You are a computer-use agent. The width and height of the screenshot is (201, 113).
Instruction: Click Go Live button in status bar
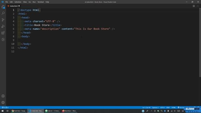click(181, 107)
